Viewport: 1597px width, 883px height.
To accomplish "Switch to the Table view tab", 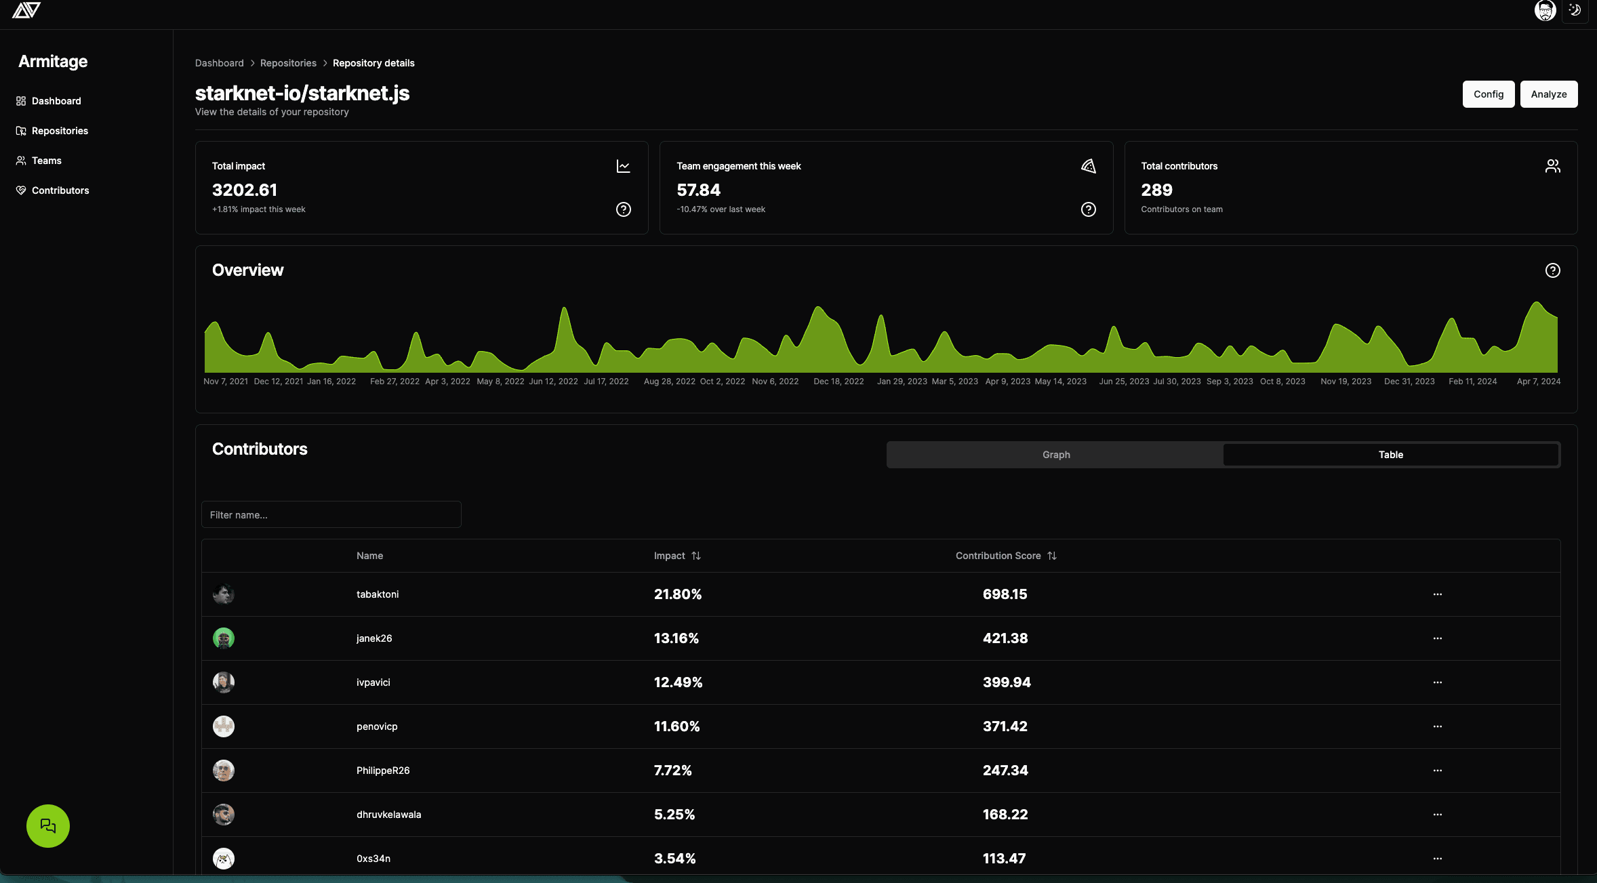I will pos(1390,455).
